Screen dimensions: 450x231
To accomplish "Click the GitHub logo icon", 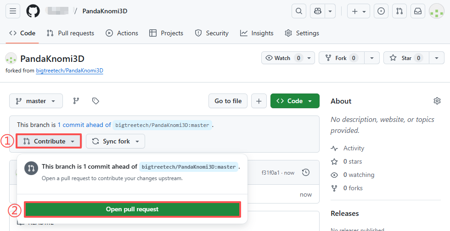I will (x=33, y=11).
